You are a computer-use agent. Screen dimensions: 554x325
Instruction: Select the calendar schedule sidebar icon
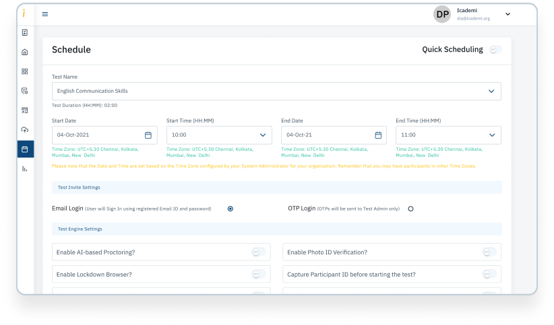click(x=25, y=149)
